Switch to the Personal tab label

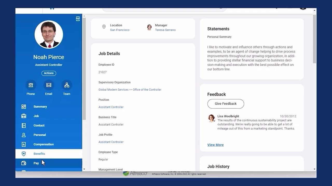point(40,135)
